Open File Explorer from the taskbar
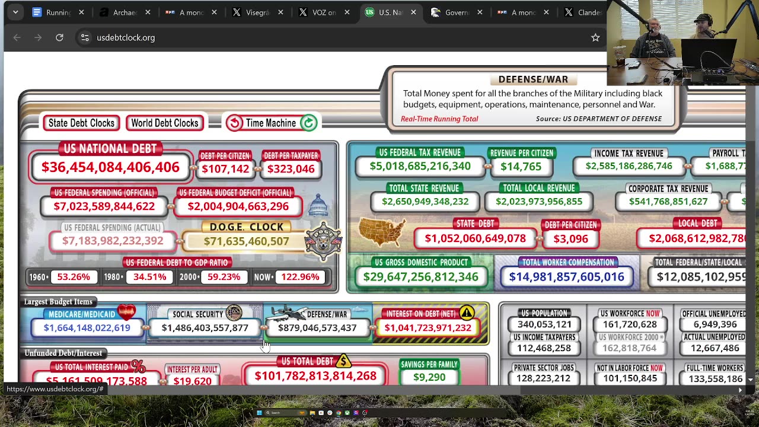This screenshot has width=759, height=427. pyautogui.click(x=312, y=413)
